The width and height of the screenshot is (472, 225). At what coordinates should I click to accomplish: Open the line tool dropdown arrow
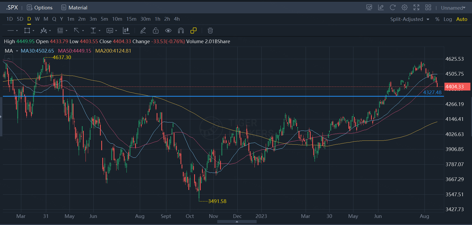[17, 31]
